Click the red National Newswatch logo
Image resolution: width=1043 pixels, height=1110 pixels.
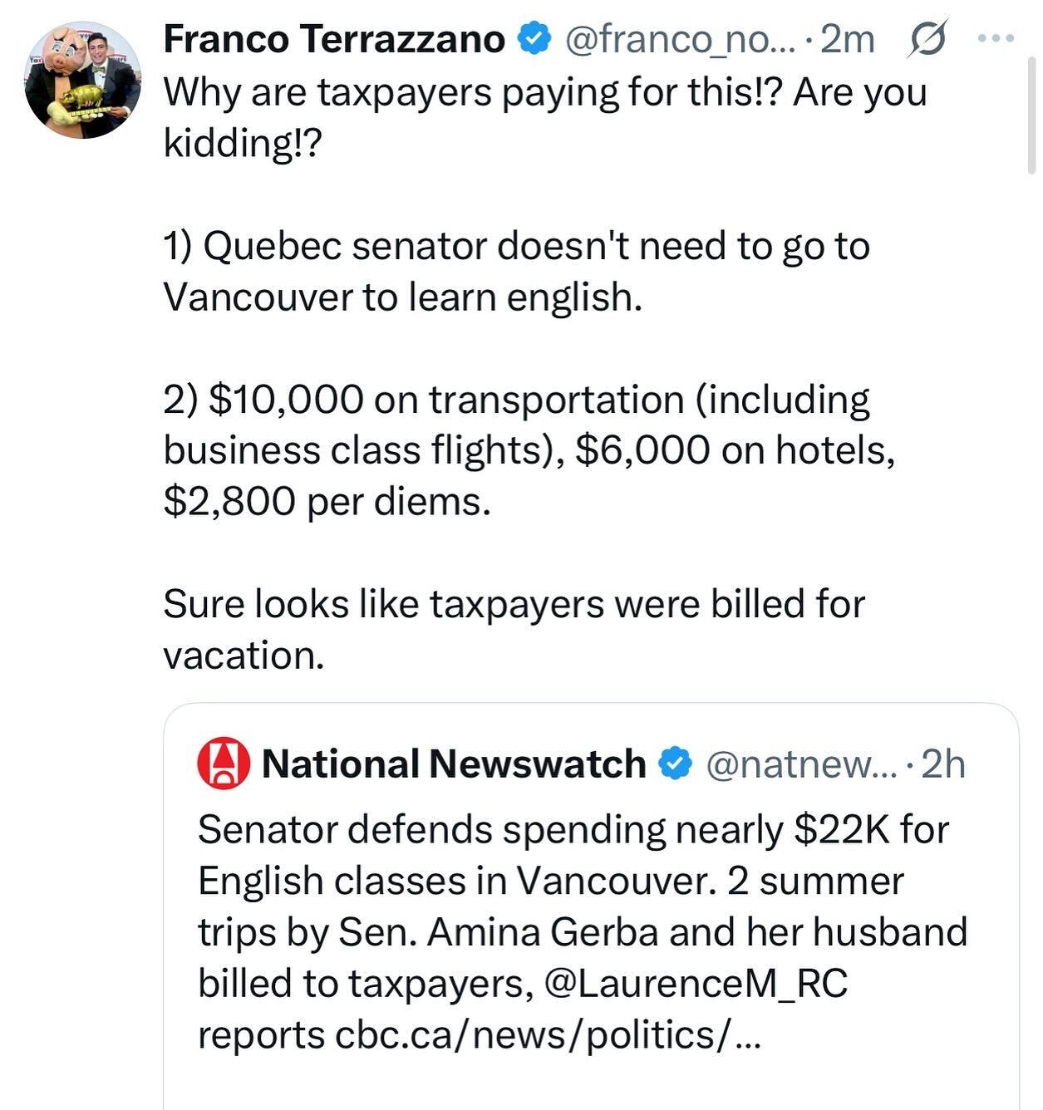[x=224, y=763]
